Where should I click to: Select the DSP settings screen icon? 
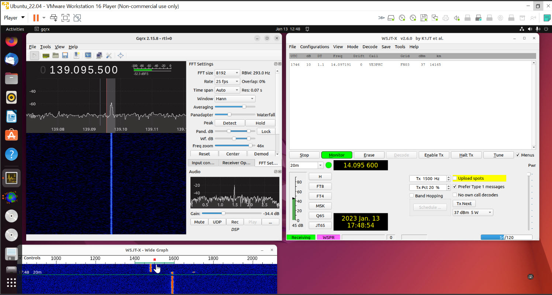(88, 55)
